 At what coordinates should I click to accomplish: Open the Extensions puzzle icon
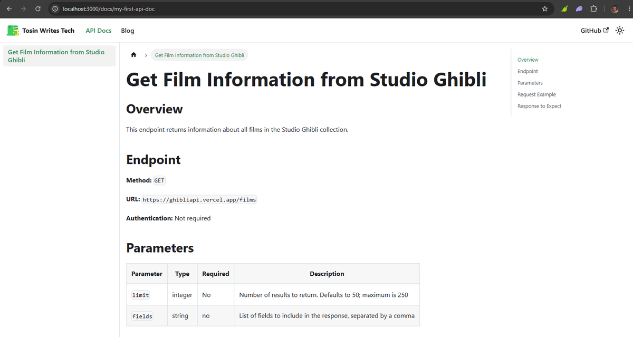point(593,9)
